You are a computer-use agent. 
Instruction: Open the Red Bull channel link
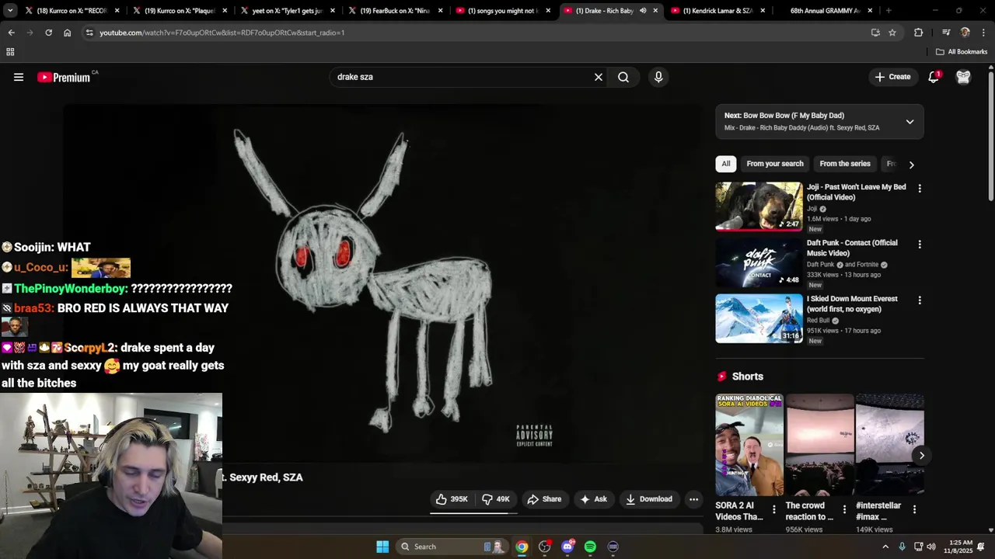click(818, 321)
